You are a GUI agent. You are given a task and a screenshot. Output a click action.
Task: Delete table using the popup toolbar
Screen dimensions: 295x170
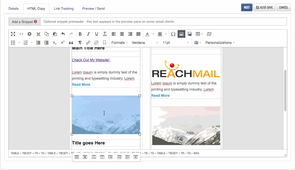pyautogui.click(x=85, y=157)
